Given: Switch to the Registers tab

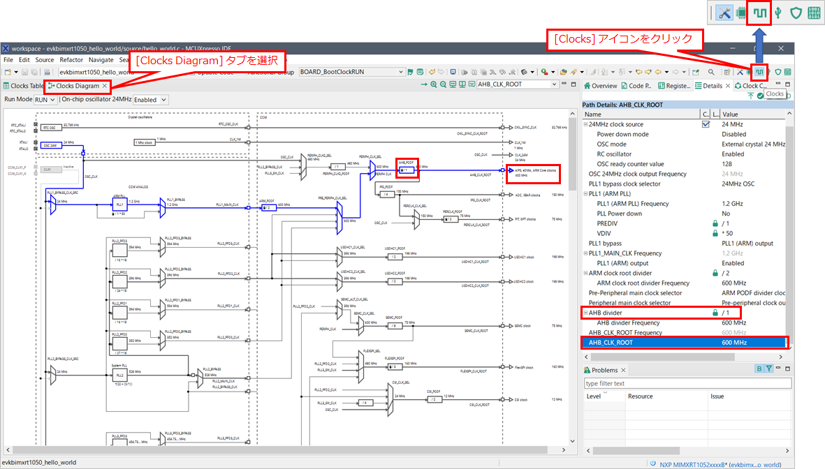Looking at the screenshot, I should [674, 86].
